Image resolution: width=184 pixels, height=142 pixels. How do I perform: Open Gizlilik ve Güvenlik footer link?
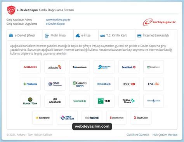[x=138, y=135]
